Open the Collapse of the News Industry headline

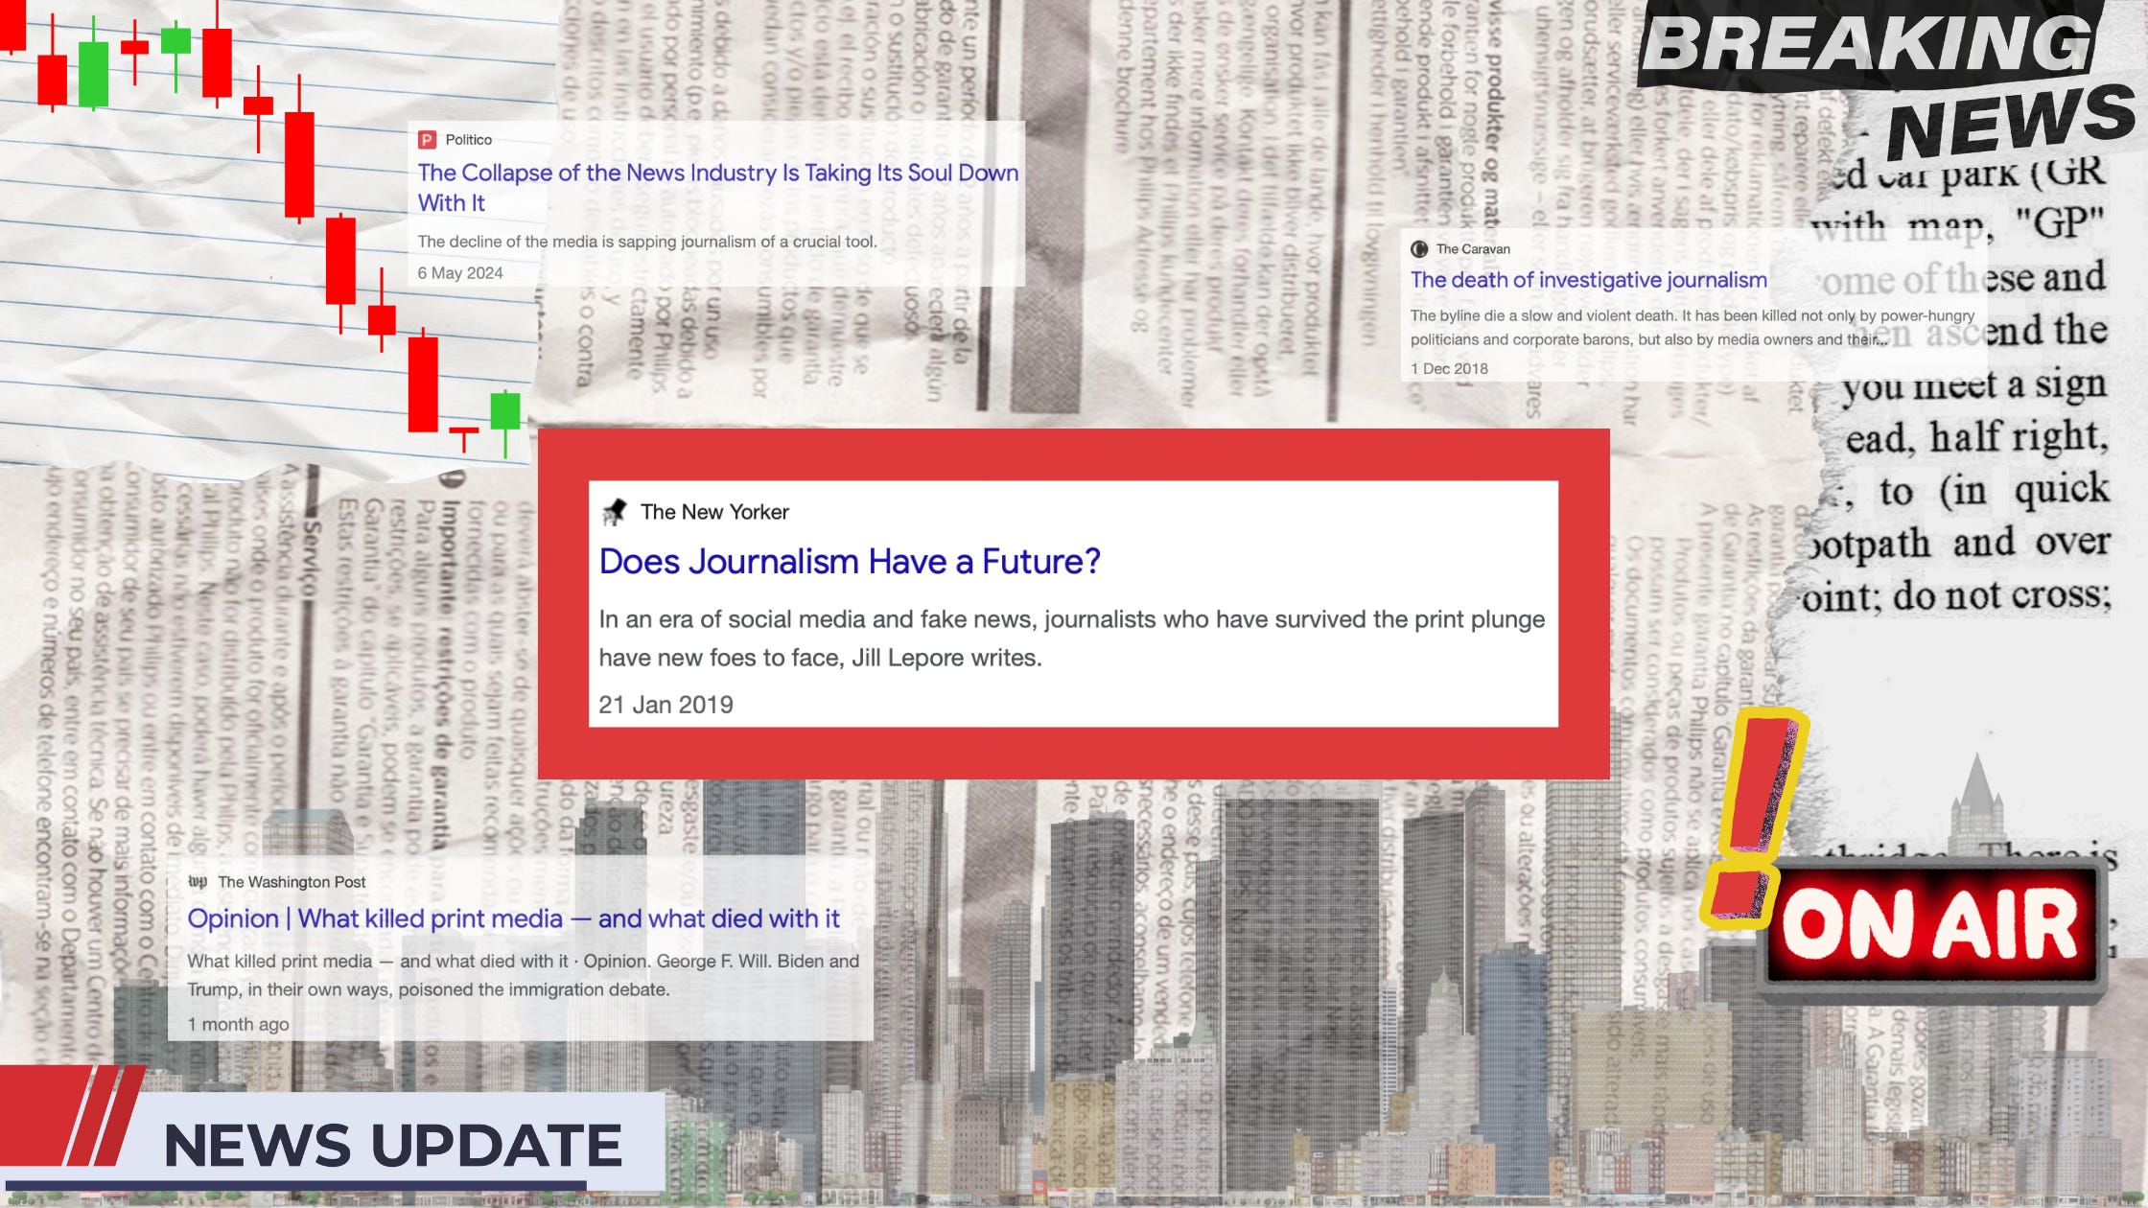(717, 174)
